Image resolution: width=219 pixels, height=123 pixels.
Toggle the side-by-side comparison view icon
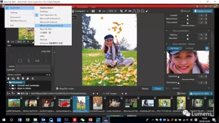tap(93, 11)
